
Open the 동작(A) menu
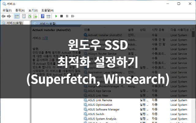click(20, 10)
